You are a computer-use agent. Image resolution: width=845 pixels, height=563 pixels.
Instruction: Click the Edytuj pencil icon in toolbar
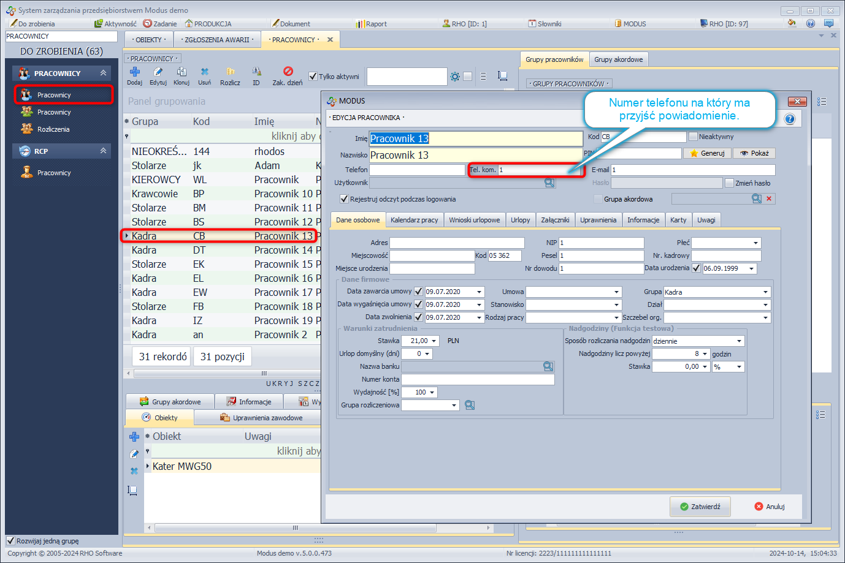[x=158, y=72]
